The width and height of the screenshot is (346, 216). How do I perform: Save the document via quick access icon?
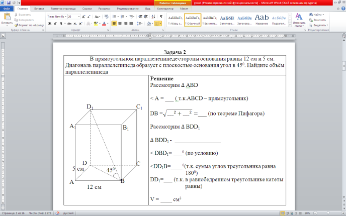(8, 3)
